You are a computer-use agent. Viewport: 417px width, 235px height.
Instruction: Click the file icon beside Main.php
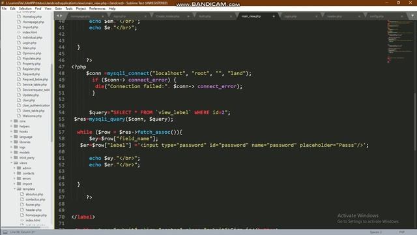[x=19, y=48]
